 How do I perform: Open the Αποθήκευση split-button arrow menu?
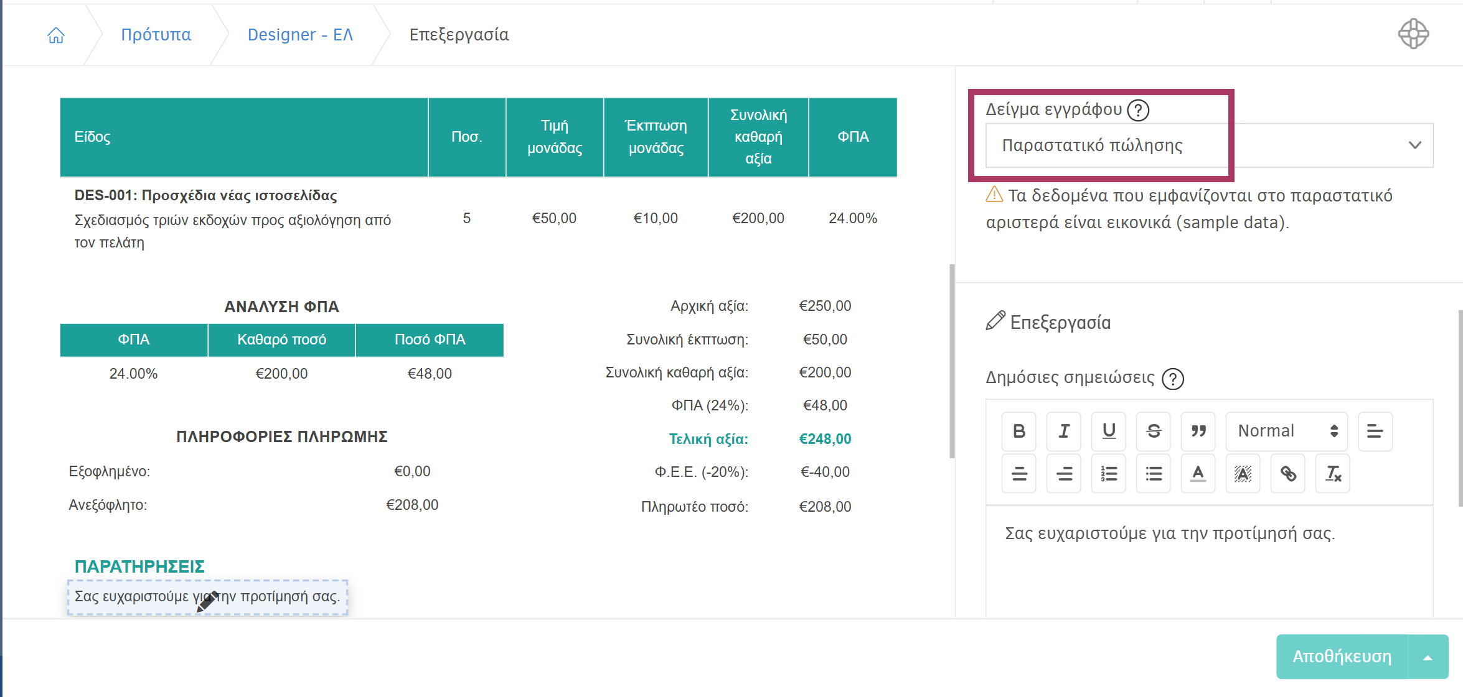(x=1428, y=657)
